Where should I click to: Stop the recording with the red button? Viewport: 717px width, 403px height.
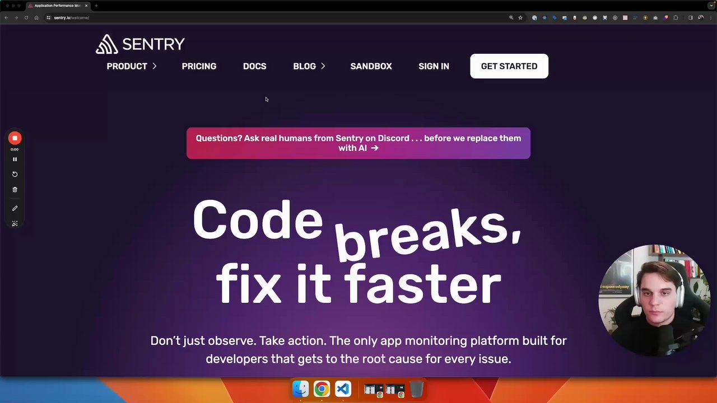click(x=15, y=138)
